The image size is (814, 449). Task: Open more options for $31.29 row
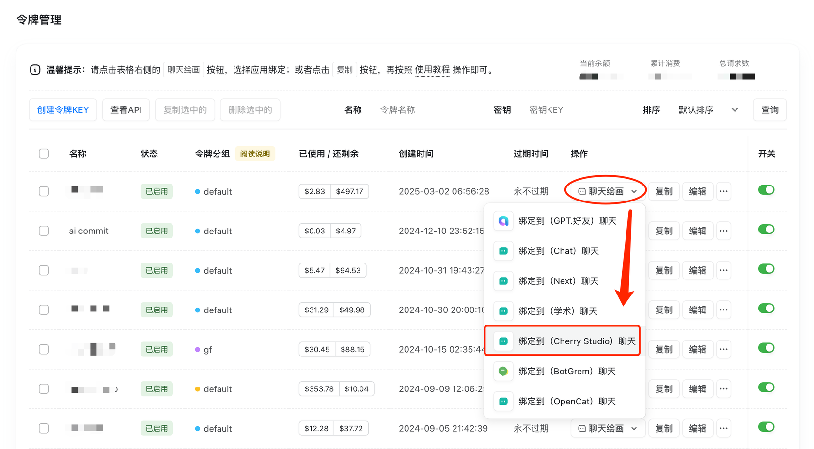tap(723, 310)
